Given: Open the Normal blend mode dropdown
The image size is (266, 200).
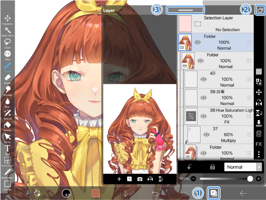Looking at the screenshot, I should [x=243, y=167].
